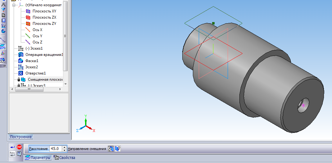332x163 pixels.
Task: Increase Расстояние with the up arrow
Action: tap(64, 147)
